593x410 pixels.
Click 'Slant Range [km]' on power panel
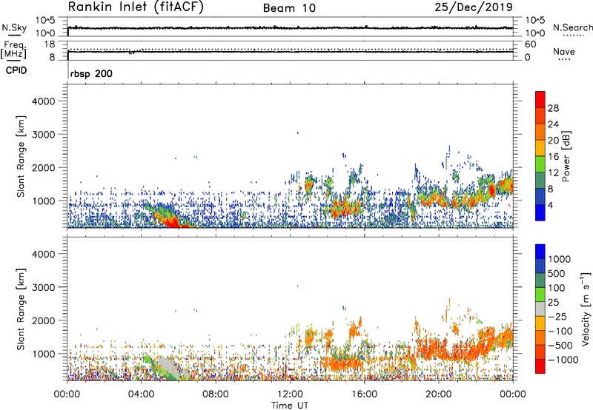(21, 156)
